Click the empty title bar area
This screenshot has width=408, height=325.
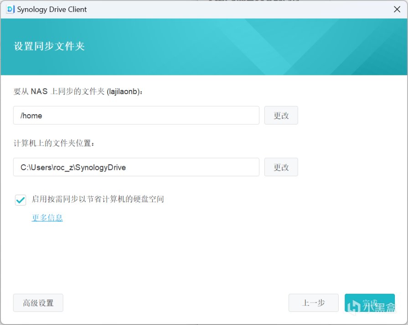pos(234,10)
